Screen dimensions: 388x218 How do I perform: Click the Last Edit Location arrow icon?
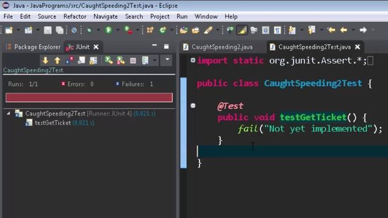coord(331,30)
